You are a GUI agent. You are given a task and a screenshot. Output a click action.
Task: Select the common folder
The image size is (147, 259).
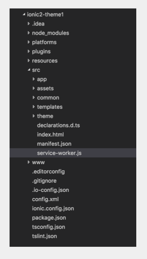point(48,98)
